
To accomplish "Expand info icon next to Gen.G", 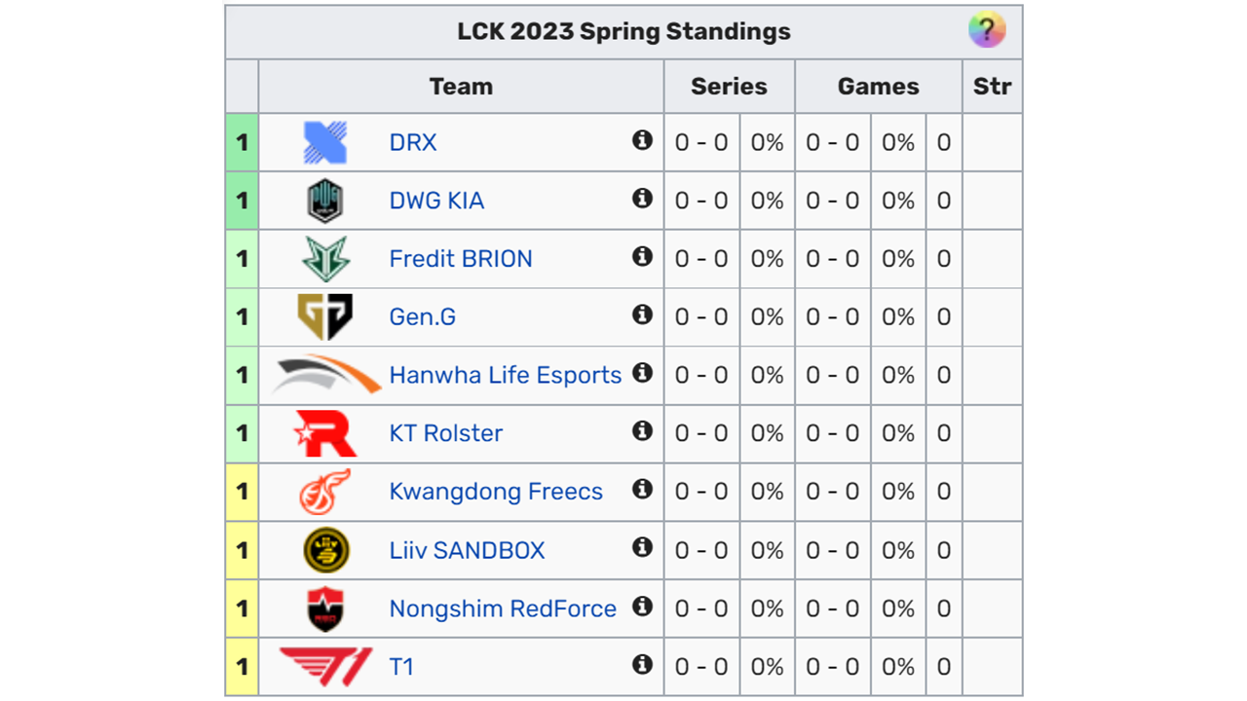I will (x=642, y=314).
